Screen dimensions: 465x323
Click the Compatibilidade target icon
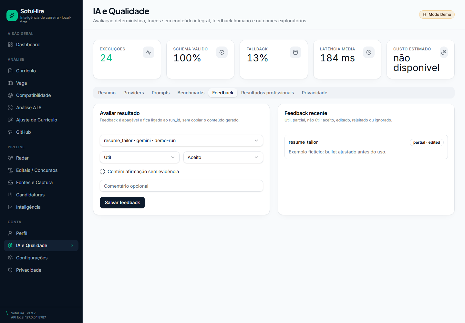click(10, 95)
